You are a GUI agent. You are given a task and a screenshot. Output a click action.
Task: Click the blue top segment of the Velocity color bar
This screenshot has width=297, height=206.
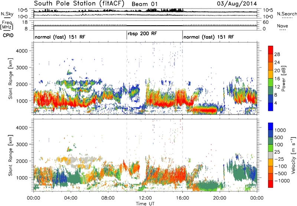coord(271,126)
